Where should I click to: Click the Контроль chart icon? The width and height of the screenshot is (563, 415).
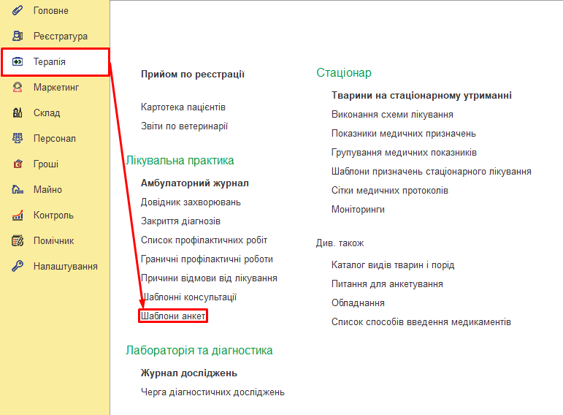click(18, 216)
